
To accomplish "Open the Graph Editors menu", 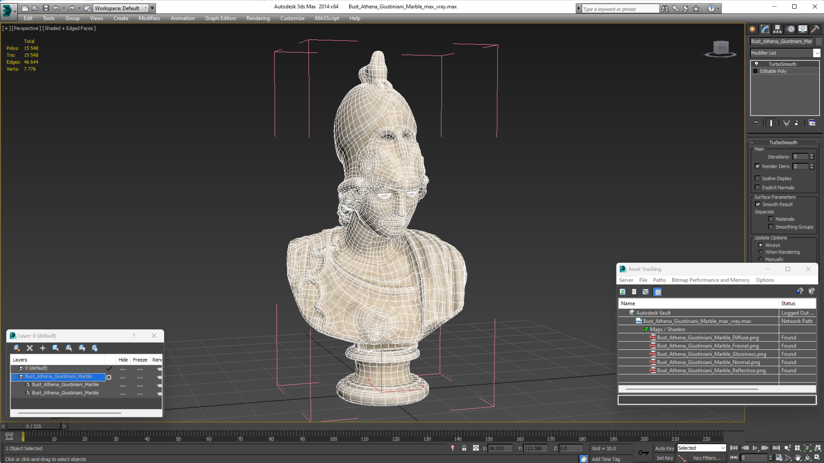I will click(x=220, y=18).
